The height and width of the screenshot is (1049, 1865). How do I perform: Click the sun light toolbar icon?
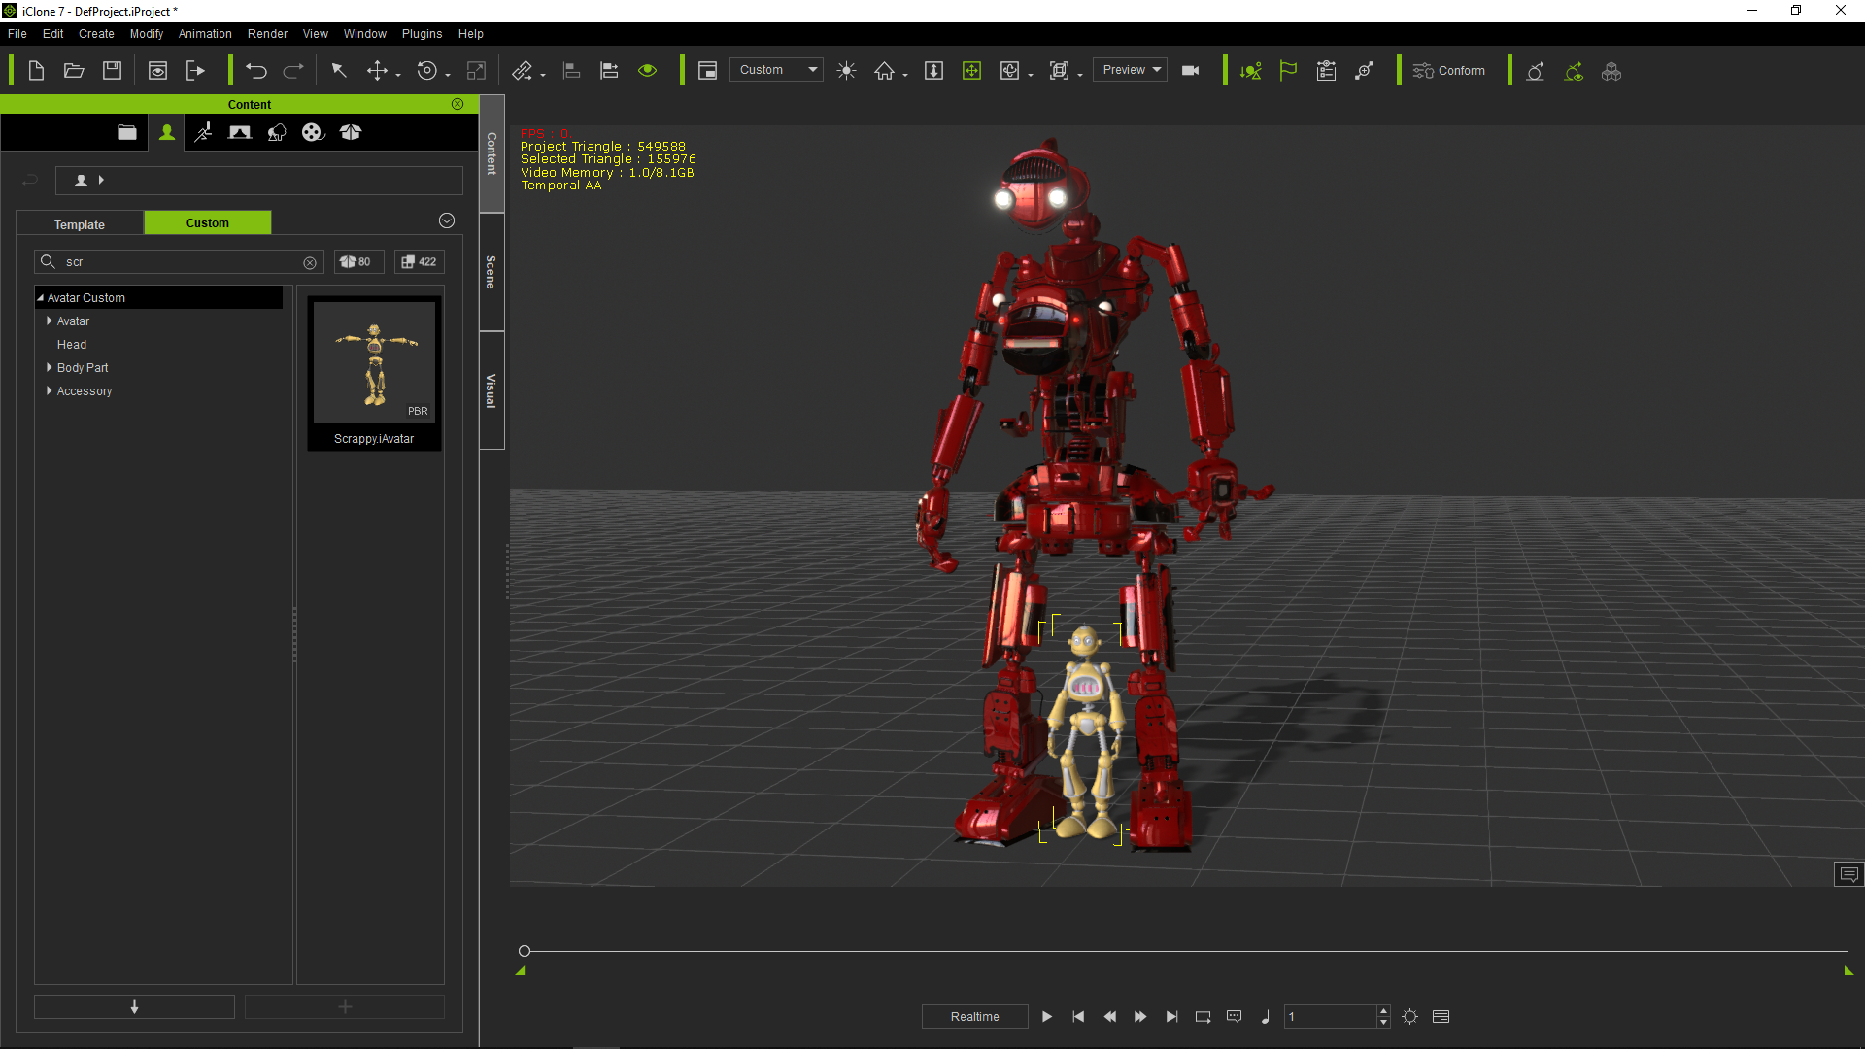[847, 71]
